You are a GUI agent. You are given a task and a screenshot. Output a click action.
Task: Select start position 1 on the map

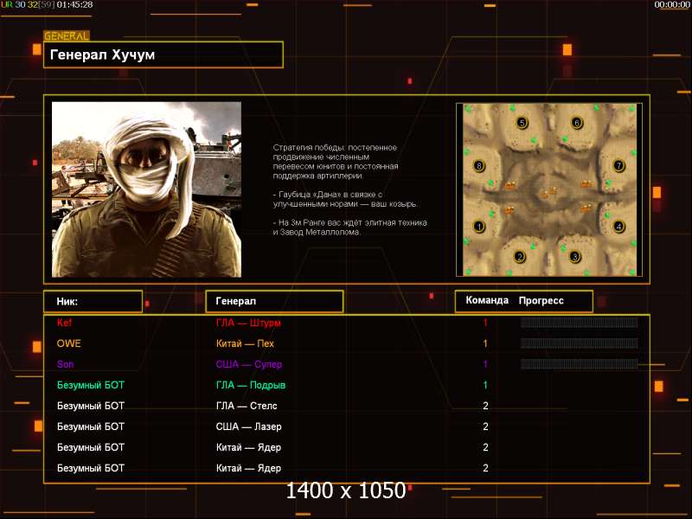pyautogui.click(x=478, y=227)
